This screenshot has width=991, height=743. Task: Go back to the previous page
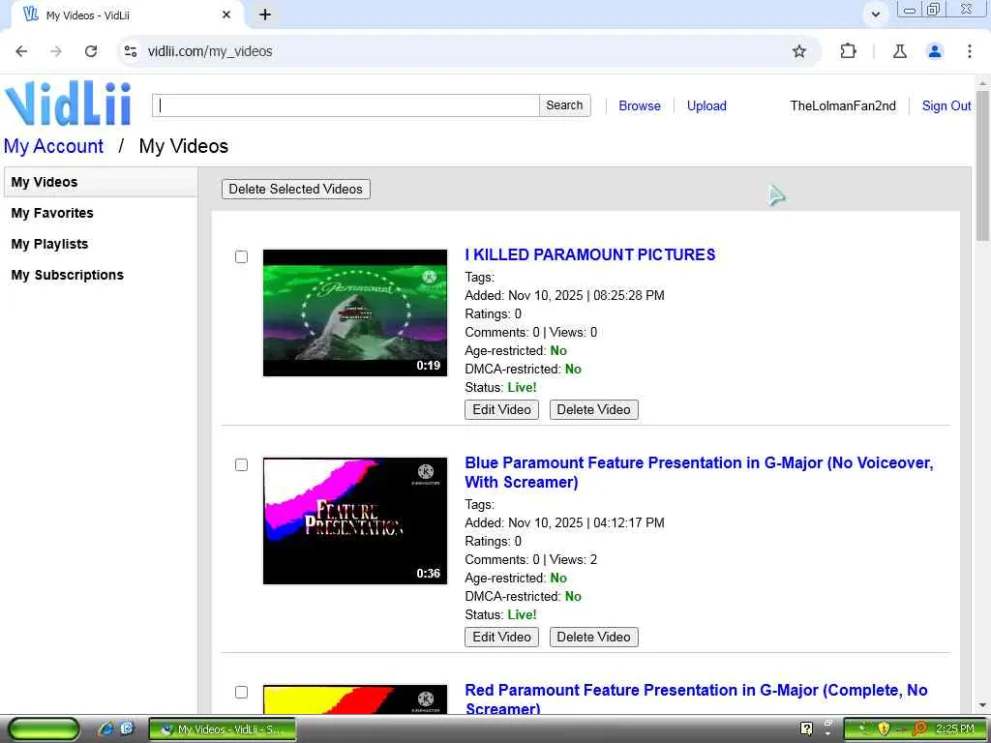click(21, 51)
